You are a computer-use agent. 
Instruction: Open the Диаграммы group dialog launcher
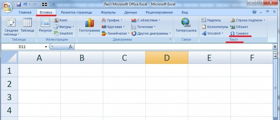(x=170, y=39)
